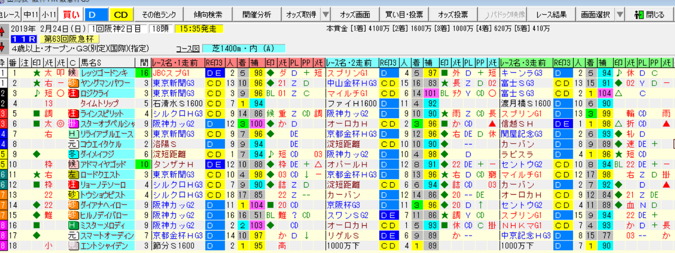Click the 候 badge next to レッツゴードンキ
This screenshot has height=253, width=675.
tap(73, 73)
